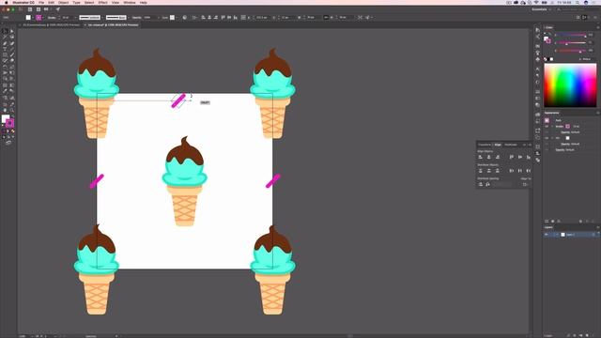Open the control bar stroke color dropdown
Screen dimensions: 601x338
pos(43,18)
